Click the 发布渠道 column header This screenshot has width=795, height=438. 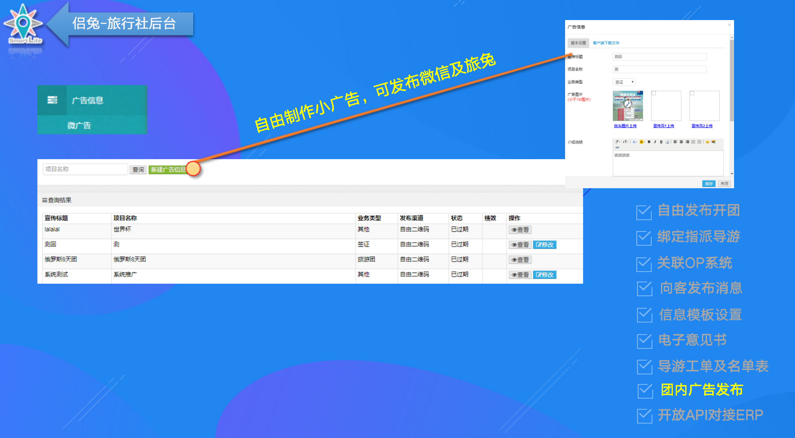pyautogui.click(x=411, y=218)
